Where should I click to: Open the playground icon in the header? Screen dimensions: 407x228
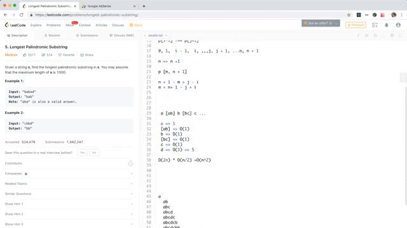click(375, 25)
